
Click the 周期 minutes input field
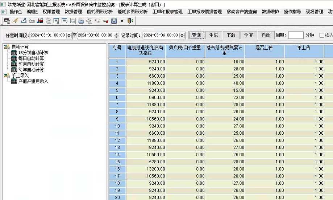(296, 35)
